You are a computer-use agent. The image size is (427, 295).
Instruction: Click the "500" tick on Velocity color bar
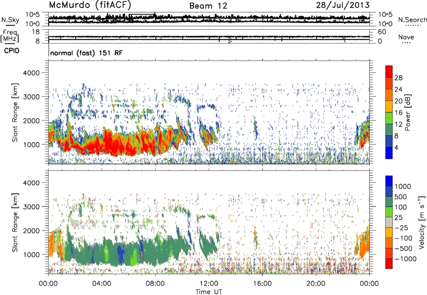pos(400,196)
